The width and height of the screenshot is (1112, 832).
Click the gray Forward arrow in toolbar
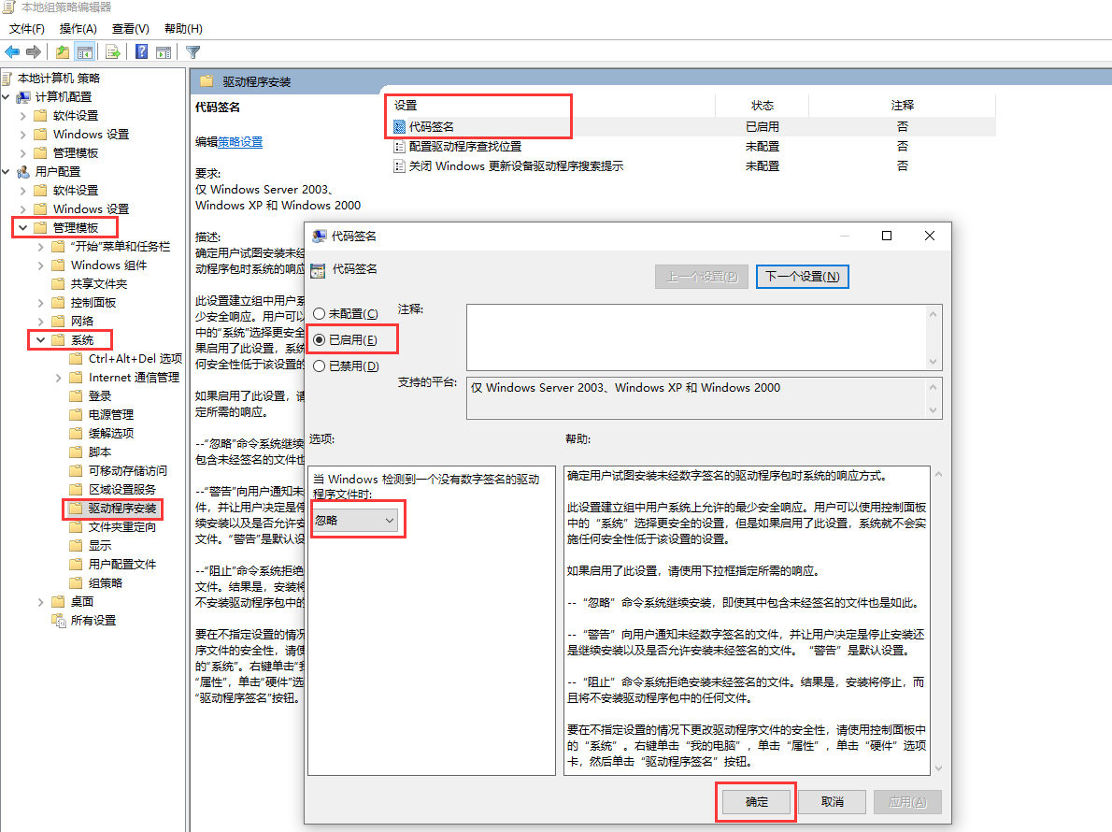[34, 52]
